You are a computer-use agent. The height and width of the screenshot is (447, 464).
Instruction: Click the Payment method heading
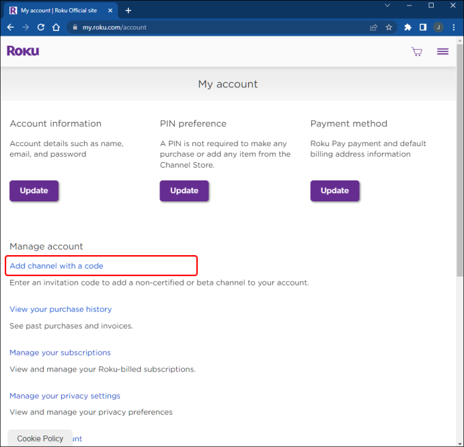click(x=348, y=123)
